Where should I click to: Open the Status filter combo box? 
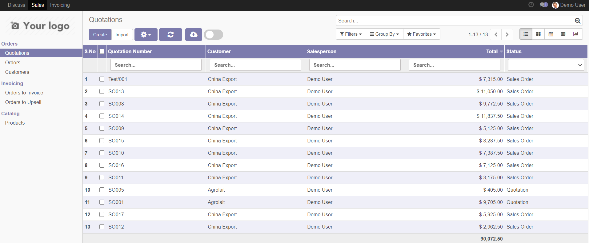tap(546, 65)
